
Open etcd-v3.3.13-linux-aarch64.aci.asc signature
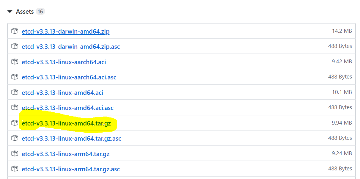tap(69, 77)
